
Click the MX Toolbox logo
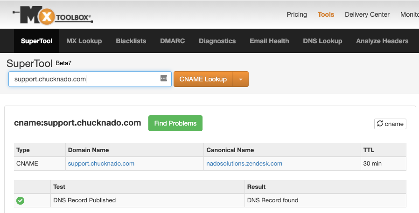(53, 16)
